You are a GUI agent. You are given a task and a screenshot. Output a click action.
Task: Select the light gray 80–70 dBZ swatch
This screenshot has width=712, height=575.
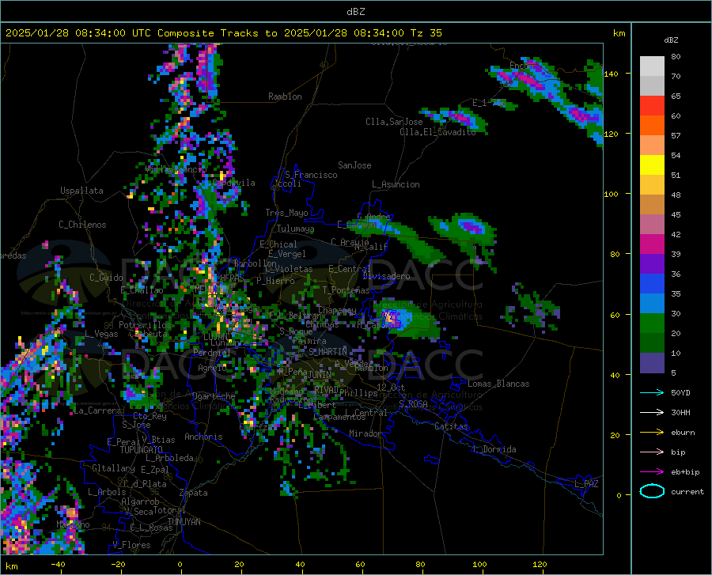[652, 66]
